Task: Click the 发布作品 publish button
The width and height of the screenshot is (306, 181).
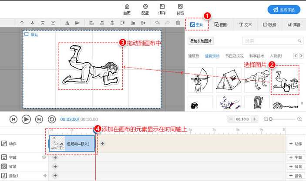Action: point(284,10)
